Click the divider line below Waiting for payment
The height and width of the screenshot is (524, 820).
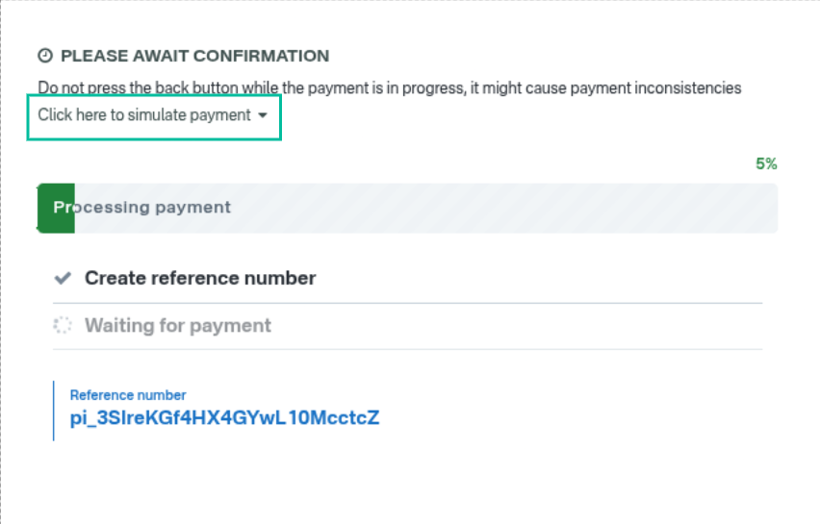[408, 349]
